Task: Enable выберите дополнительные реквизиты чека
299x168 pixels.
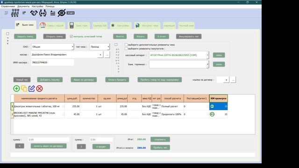Action: coord(126,45)
